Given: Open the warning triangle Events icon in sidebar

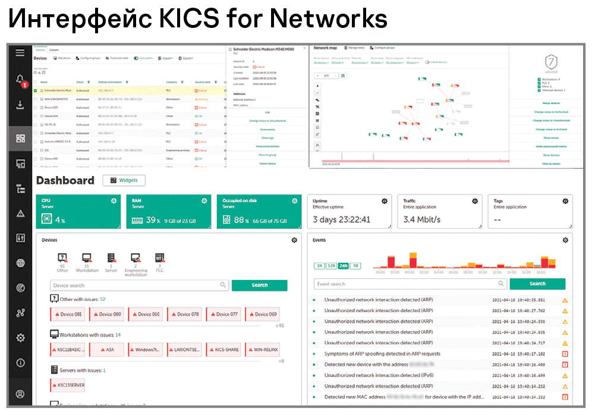Looking at the screenshot, I should 20,213.
